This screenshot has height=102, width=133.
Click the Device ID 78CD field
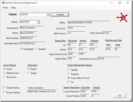pyautogui.click(x=77, y=28)
